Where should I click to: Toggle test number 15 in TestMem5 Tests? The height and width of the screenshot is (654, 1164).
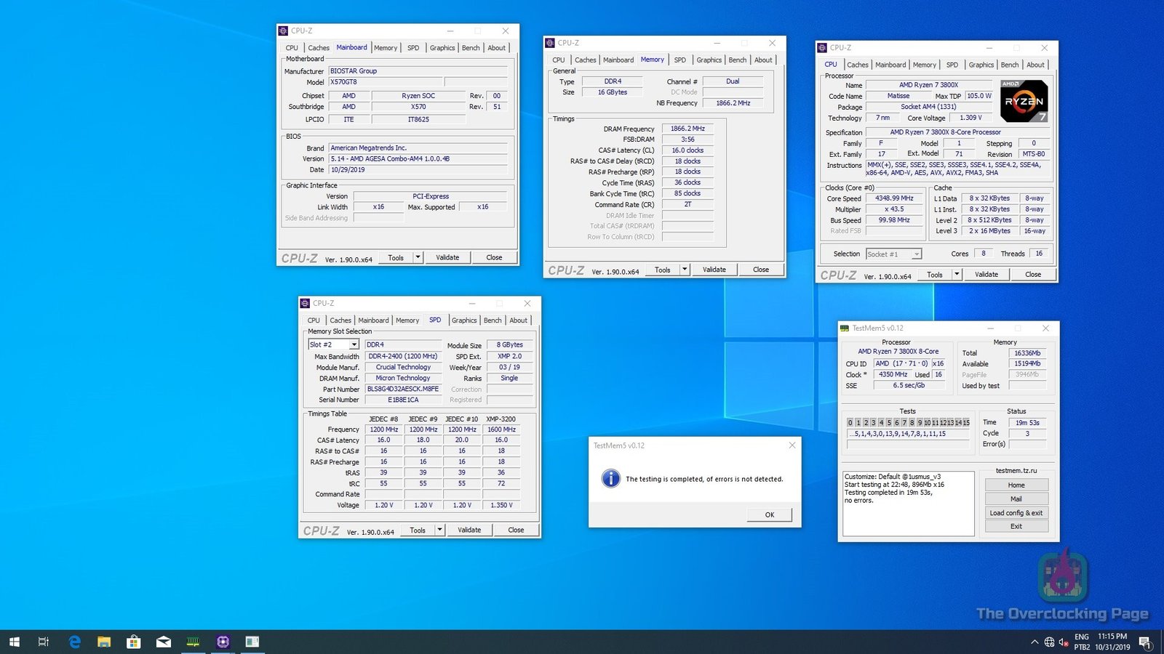tap(966, 422)
